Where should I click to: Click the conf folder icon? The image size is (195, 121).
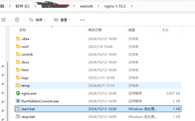click(18, 46)
